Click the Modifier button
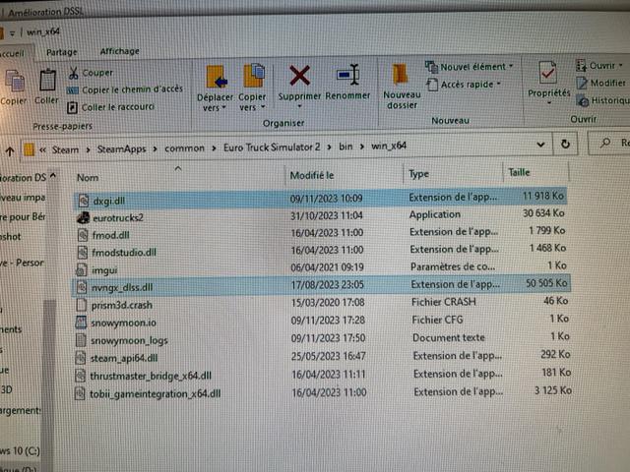The width and height of the screenshot is (630, 472). 601,83
